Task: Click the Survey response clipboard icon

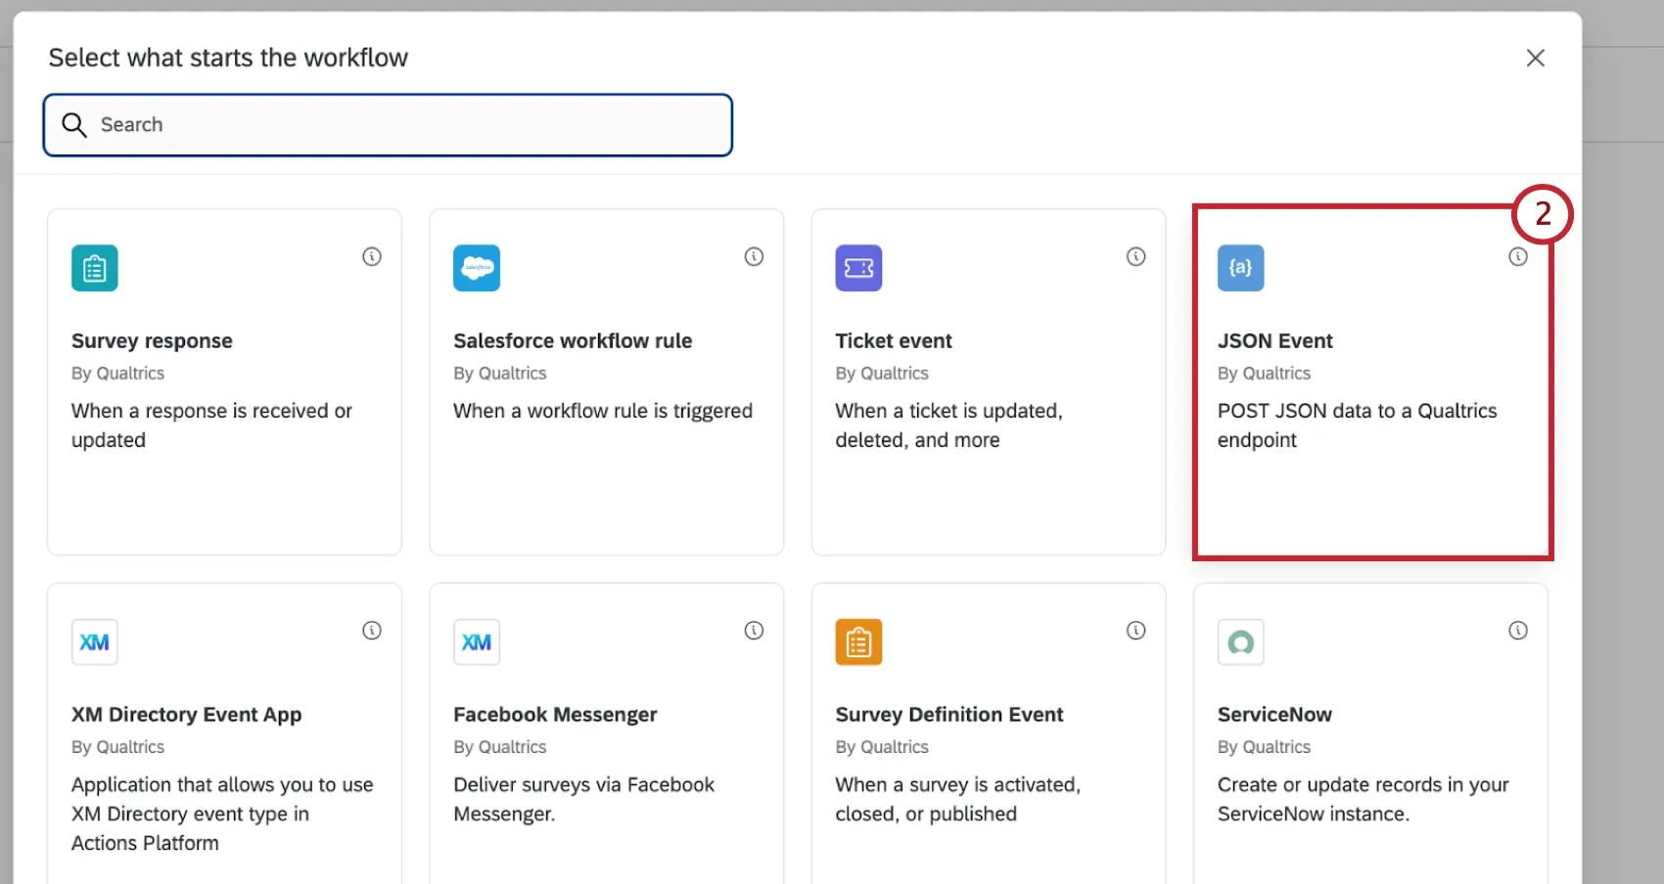Action: (x=95, y=268)
